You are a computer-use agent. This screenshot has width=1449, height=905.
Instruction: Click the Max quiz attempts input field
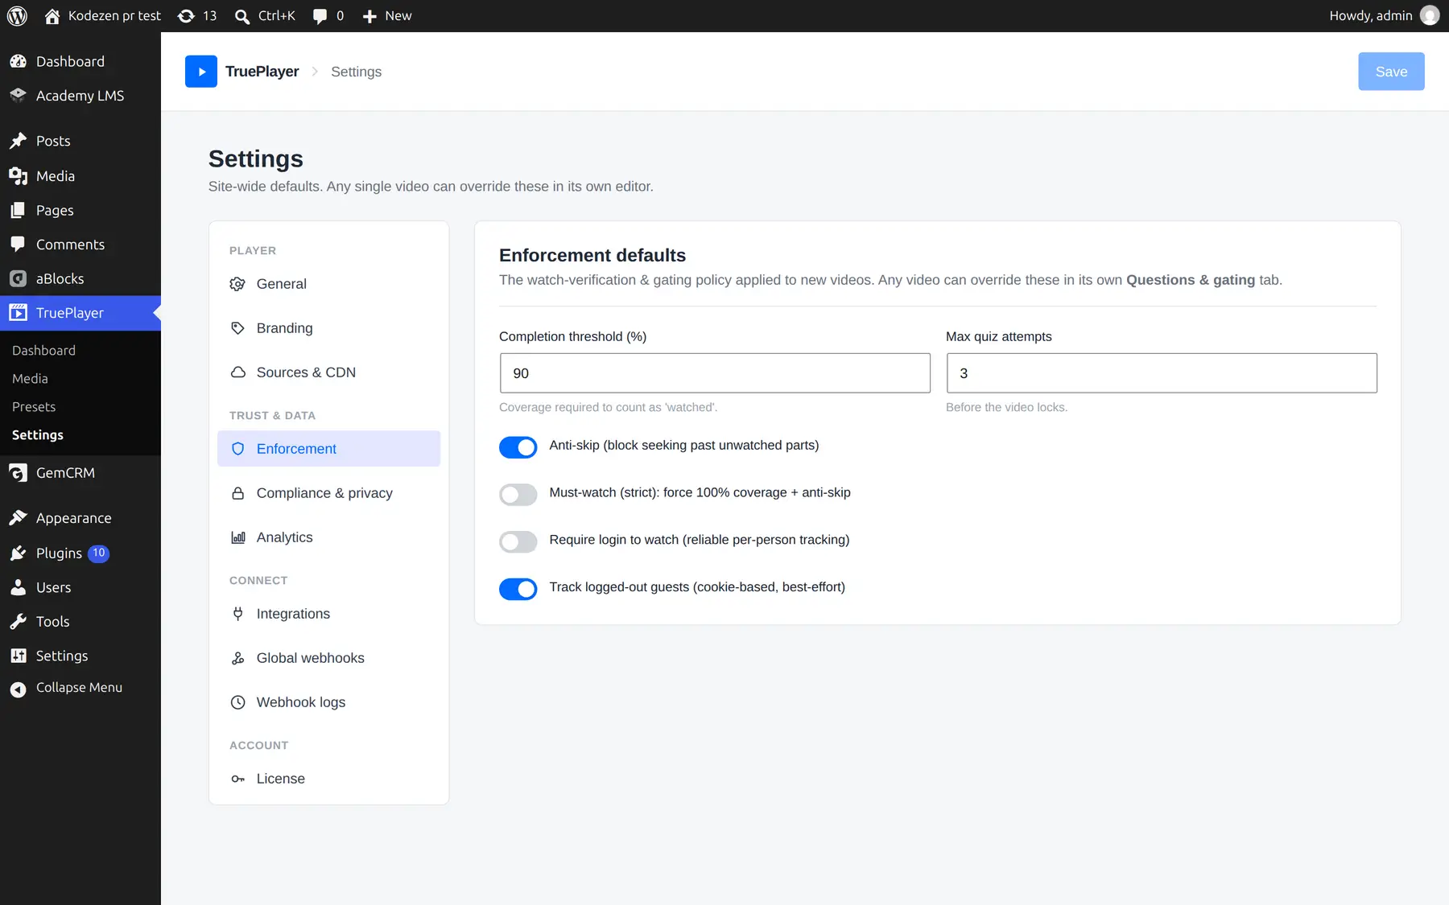coord(1162,373)
